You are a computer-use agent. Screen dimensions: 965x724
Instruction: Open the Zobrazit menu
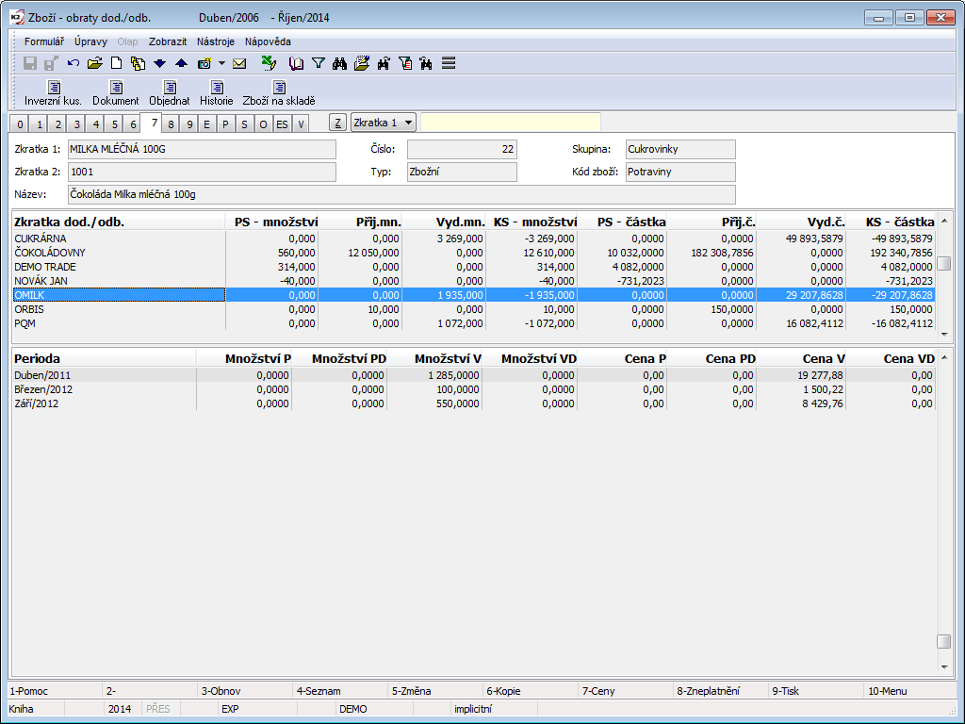click(x=168, y=41)
